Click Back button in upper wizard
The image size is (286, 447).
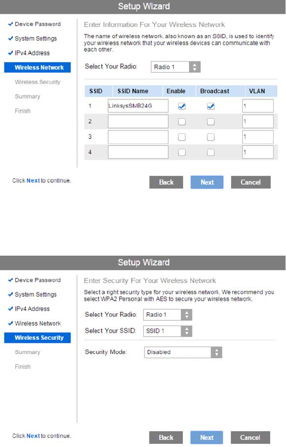pyautogui.click(x=166, y=182)
